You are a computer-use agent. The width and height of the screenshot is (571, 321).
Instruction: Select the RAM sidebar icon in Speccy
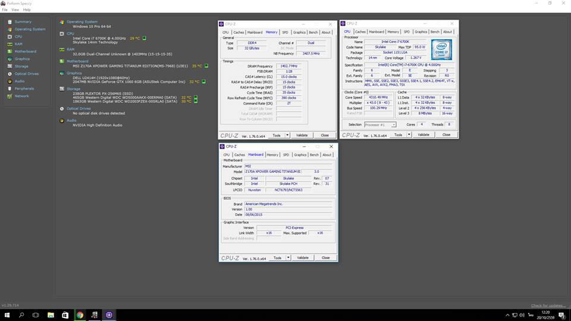tap(10, 44)
